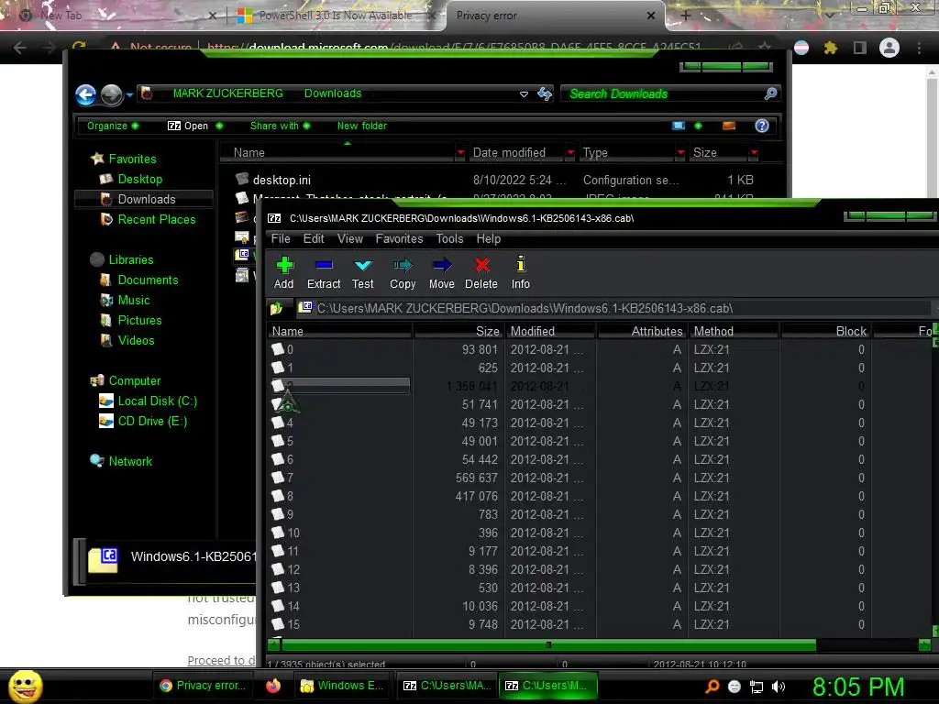Image resolution: width=939 pixels, height=704 pixels.
Task: Click the Proceed link on the privacy error page
Action: point(221,660)
